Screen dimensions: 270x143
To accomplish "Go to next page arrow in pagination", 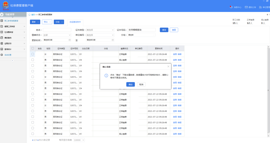I will point(38,140).
